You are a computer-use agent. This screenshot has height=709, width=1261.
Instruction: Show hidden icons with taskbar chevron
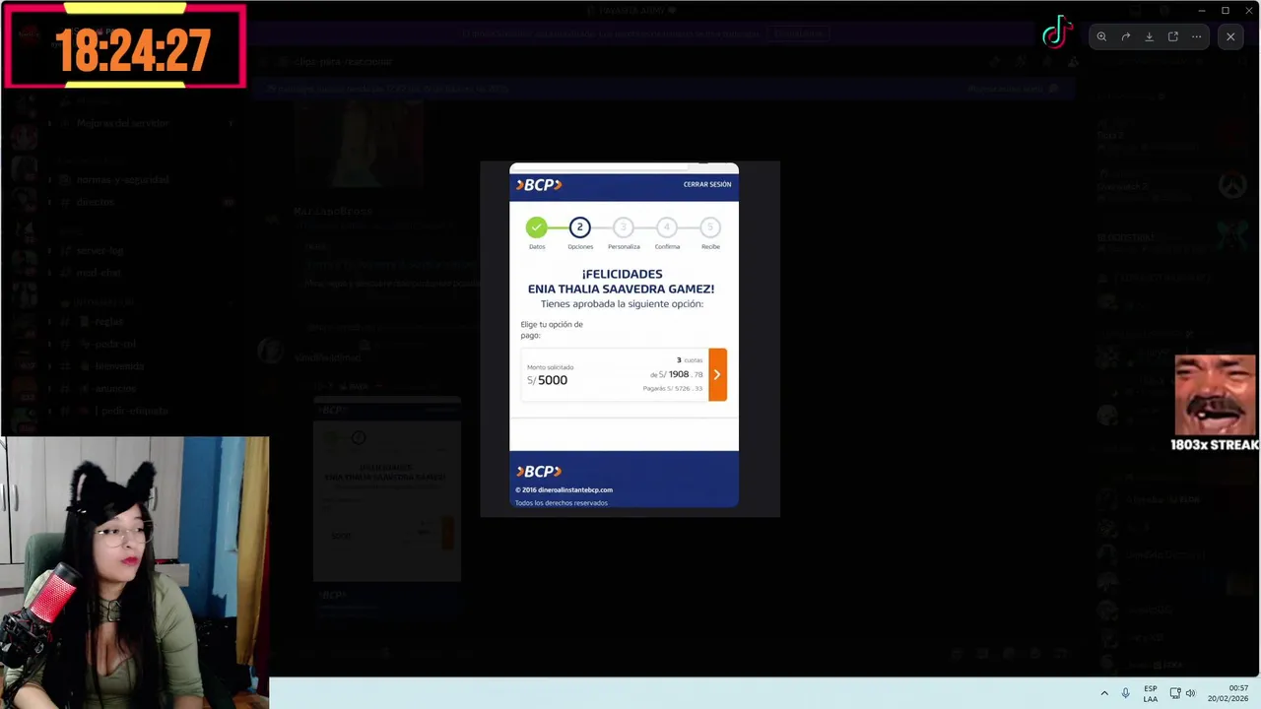pyautogui.click(x=1103, y=693)
